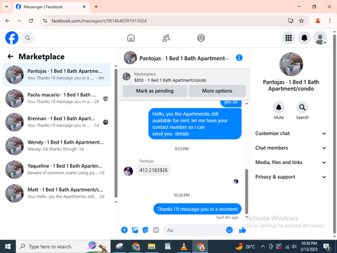Open the Brennan conversation
This screenshot has height=253, width=337.
(57, 122)
